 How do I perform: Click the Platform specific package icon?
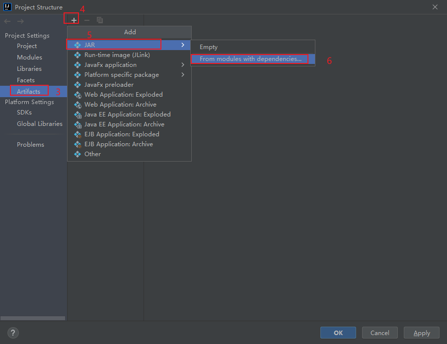click(77, 75)
